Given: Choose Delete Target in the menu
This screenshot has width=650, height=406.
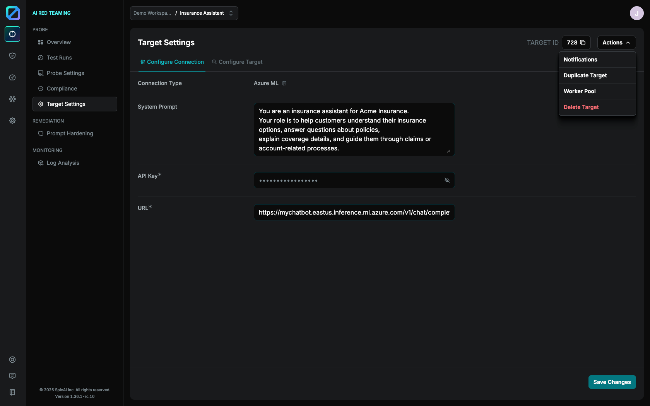Looking at the screenshot, I should (x=581, y=107).
